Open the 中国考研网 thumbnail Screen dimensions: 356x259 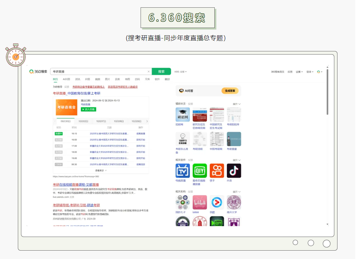pyautogui.click(x=217, y=139)
